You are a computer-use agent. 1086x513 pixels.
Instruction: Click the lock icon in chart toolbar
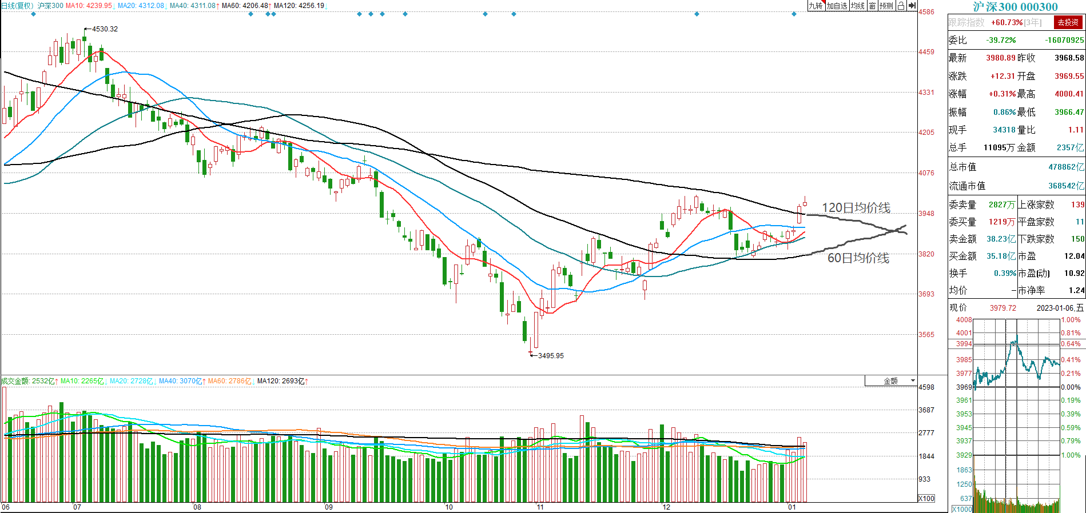coord(901,6)
